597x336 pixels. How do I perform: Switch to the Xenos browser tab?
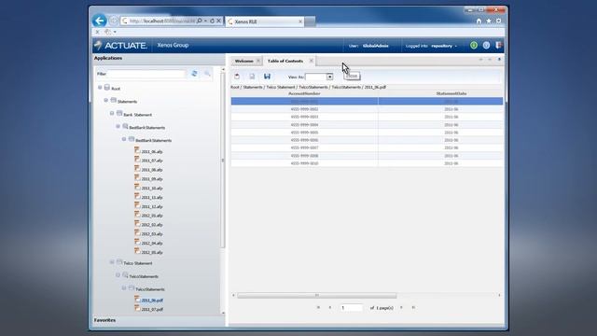[x=265, y=21]
